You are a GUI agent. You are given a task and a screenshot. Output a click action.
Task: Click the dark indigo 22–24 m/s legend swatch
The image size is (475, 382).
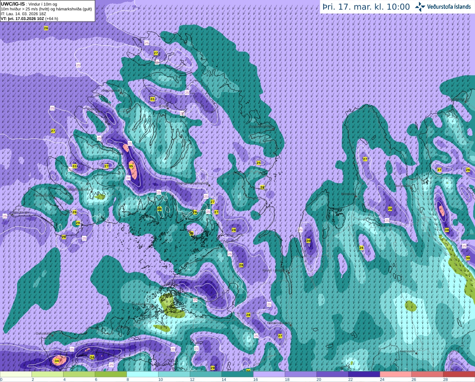(364, 374)
